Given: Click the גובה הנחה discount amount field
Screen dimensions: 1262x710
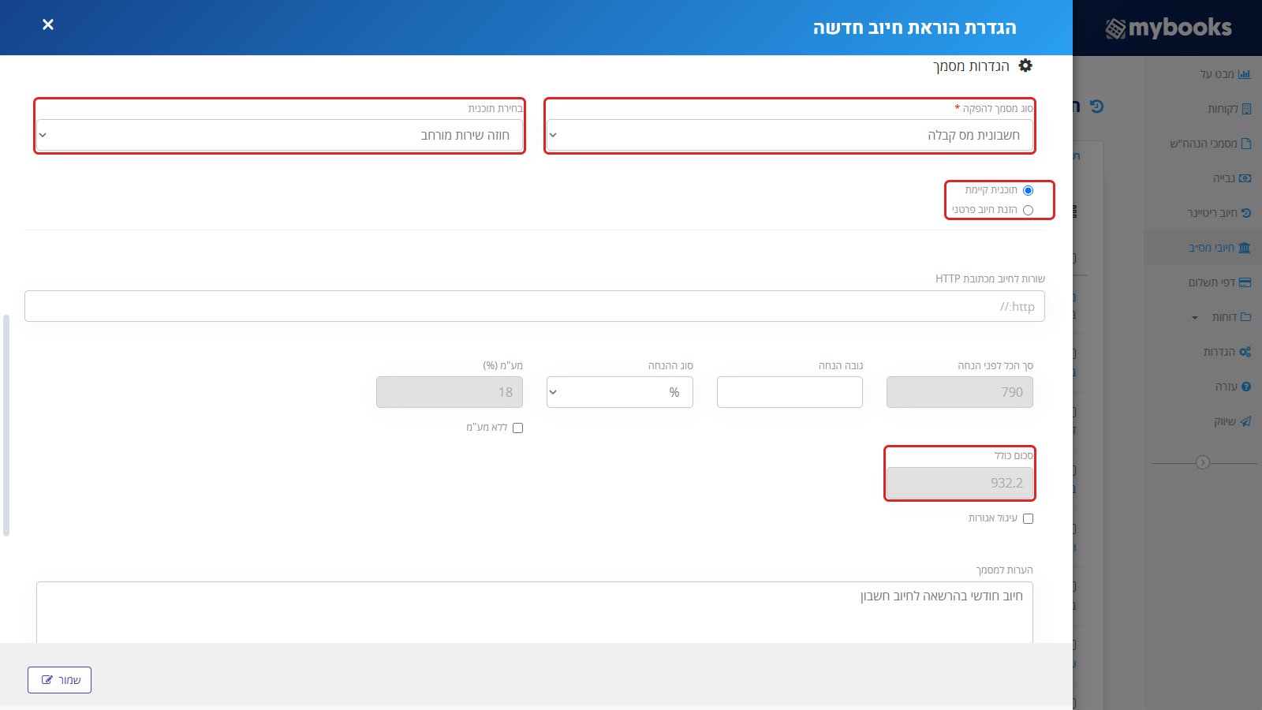Looking at the screenshot, I should click(790, 392).
